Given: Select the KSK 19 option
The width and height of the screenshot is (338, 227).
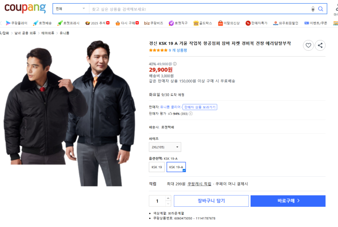Looking at the screenshot, I should [x=157, y=167].
